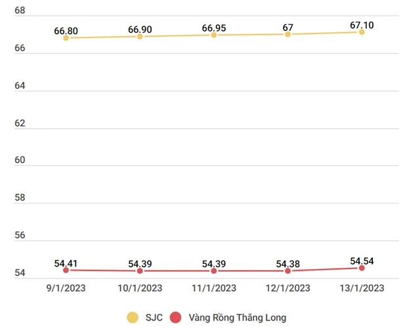The width and height of the screenshot is (407, 329).
Task: Select red marker on 11/1/2023
Action: coord(214,271)
